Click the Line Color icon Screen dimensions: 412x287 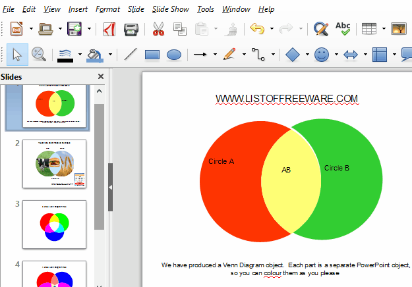65,55
